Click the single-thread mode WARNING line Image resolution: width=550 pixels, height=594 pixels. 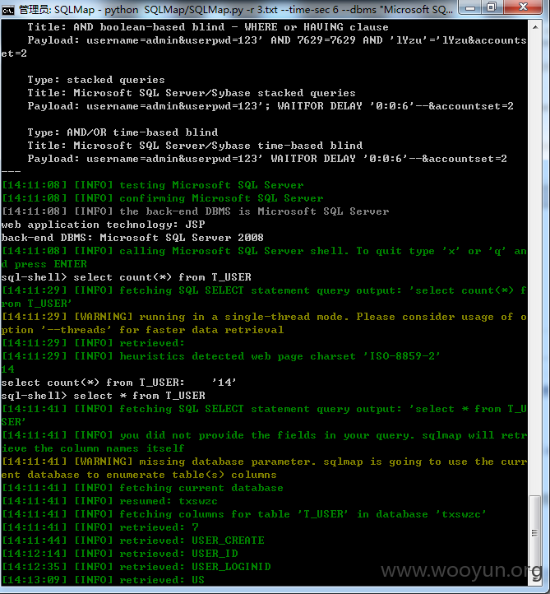pos(264,323)
